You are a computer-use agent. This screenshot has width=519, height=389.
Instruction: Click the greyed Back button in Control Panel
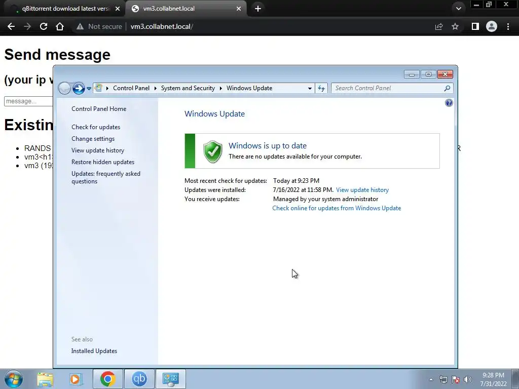[x=64, y=88]
